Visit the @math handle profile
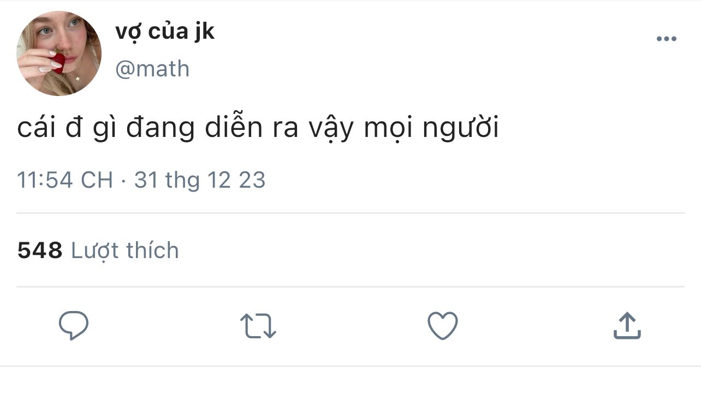This screenshot has height=407, width=701. click(x=152, y=69)
